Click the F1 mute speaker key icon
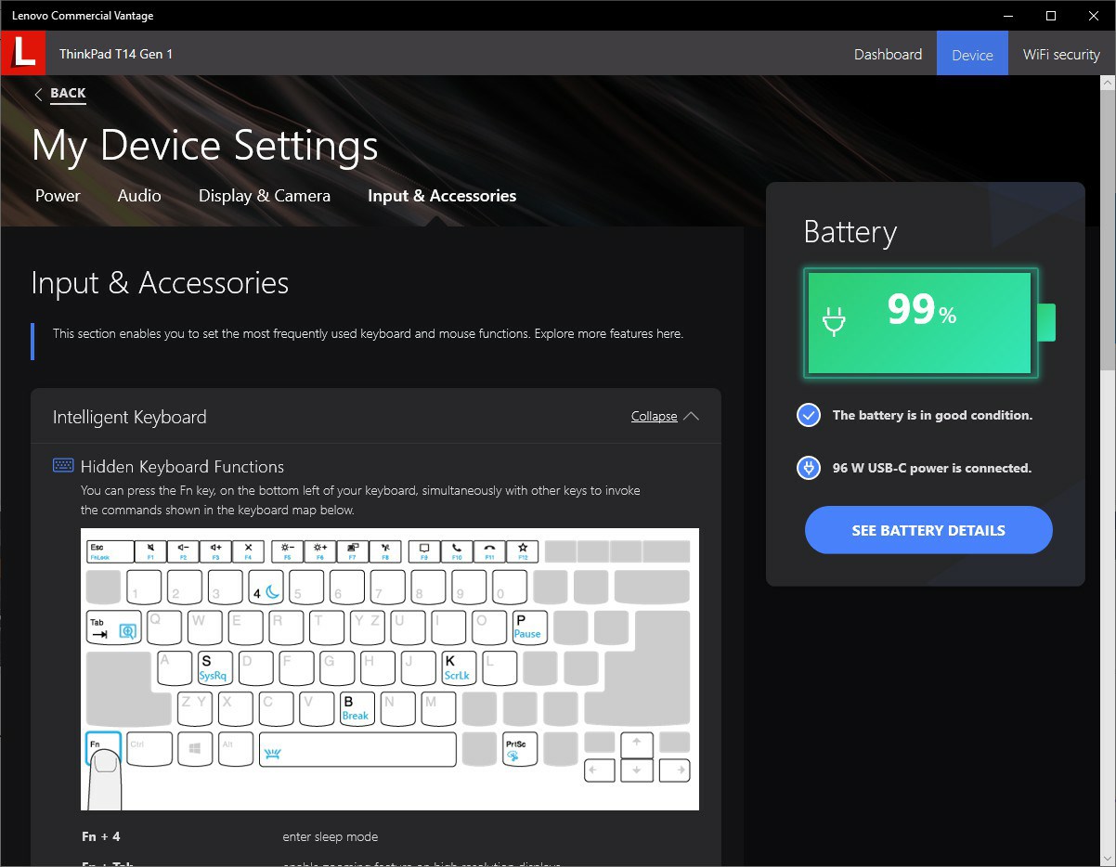The image size is (1116, 867). coord(150,551)
